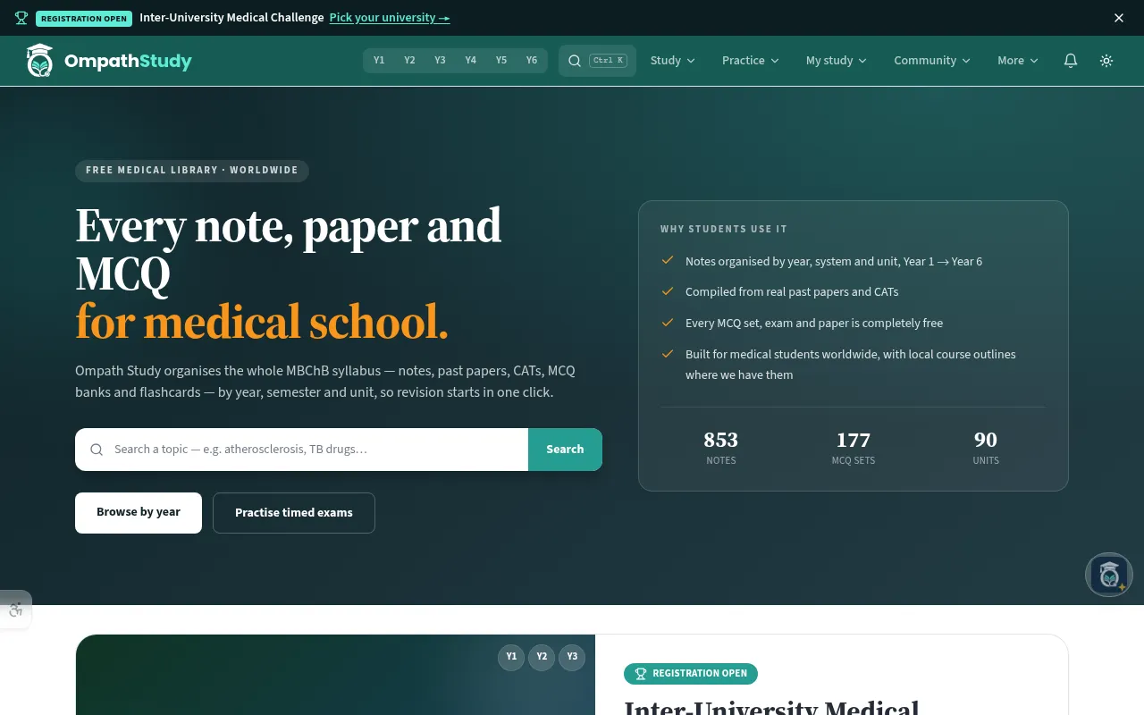Open the notifications bell

[x=1070, y=61]
